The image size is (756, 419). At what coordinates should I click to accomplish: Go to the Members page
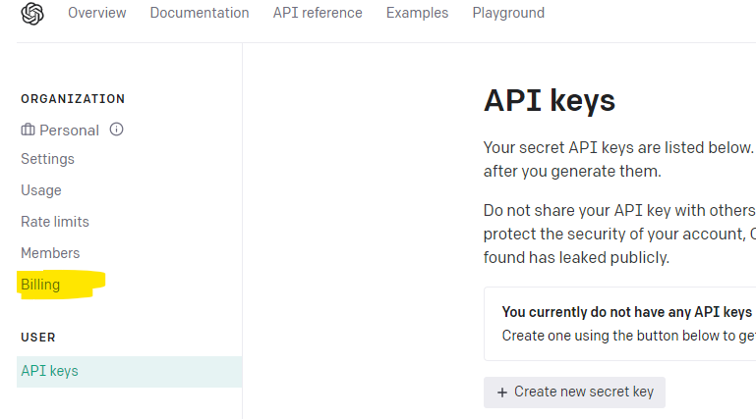tap(50, 253)
